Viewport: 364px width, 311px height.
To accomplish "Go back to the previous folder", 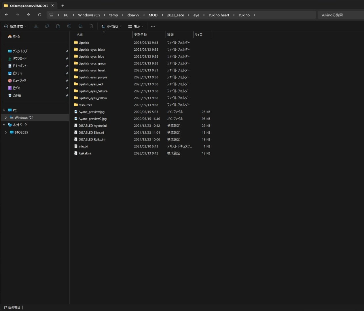I will pos(6,15).
